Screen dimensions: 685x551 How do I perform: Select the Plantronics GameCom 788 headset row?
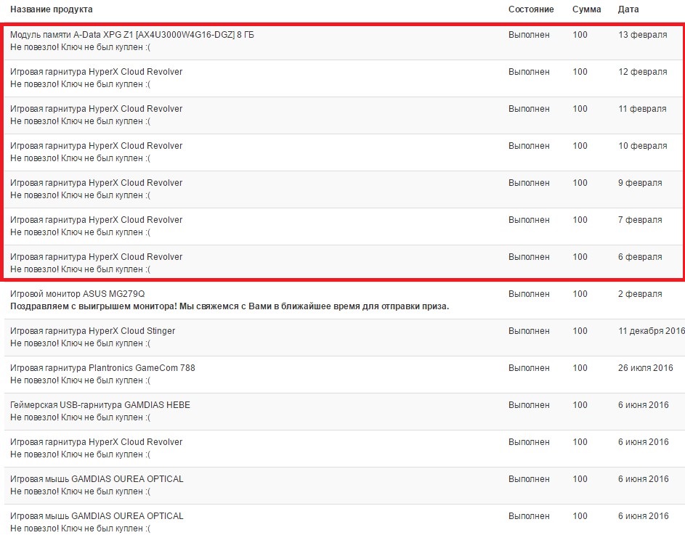102,368
